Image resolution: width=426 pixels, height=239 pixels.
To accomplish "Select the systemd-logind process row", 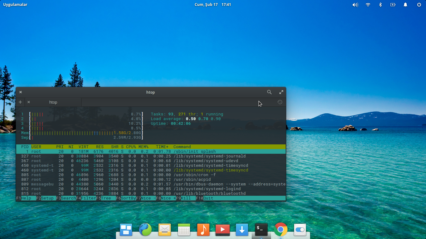I will click(151, 189).
